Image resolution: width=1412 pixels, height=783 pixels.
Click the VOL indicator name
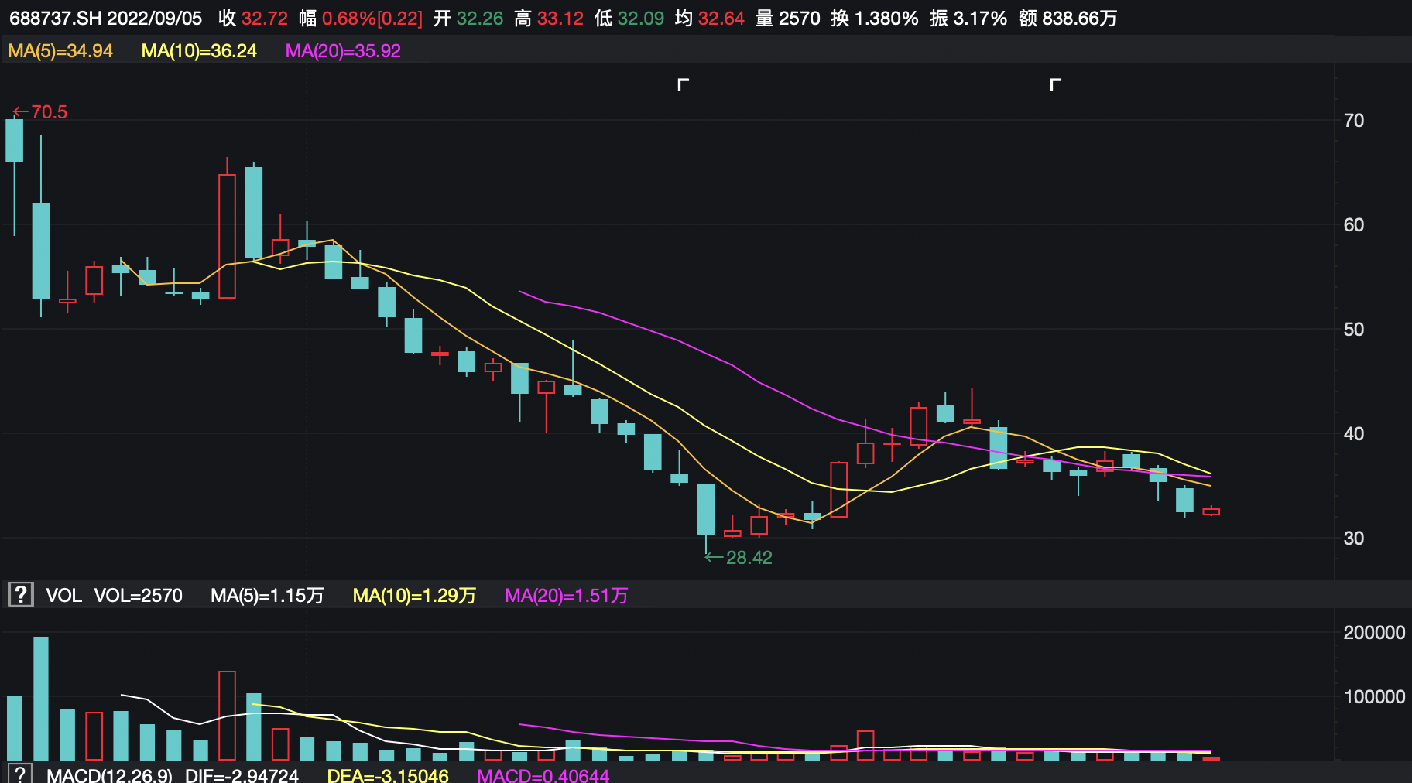(x=63, y=596)
